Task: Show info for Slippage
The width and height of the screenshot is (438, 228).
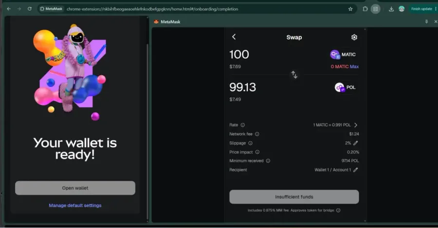Action: 250,143
